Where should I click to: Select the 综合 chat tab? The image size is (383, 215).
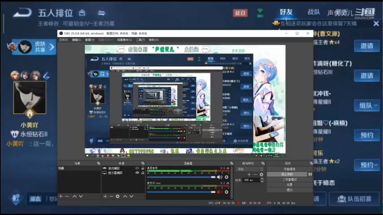35,199
